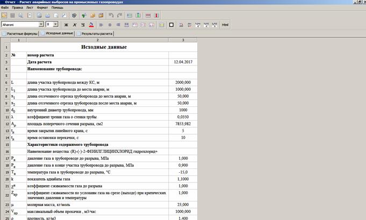Image resolution: width=366 pixels, height=220 pixels.
Task: Click the Html export button
Action: (x=225, y=25)
